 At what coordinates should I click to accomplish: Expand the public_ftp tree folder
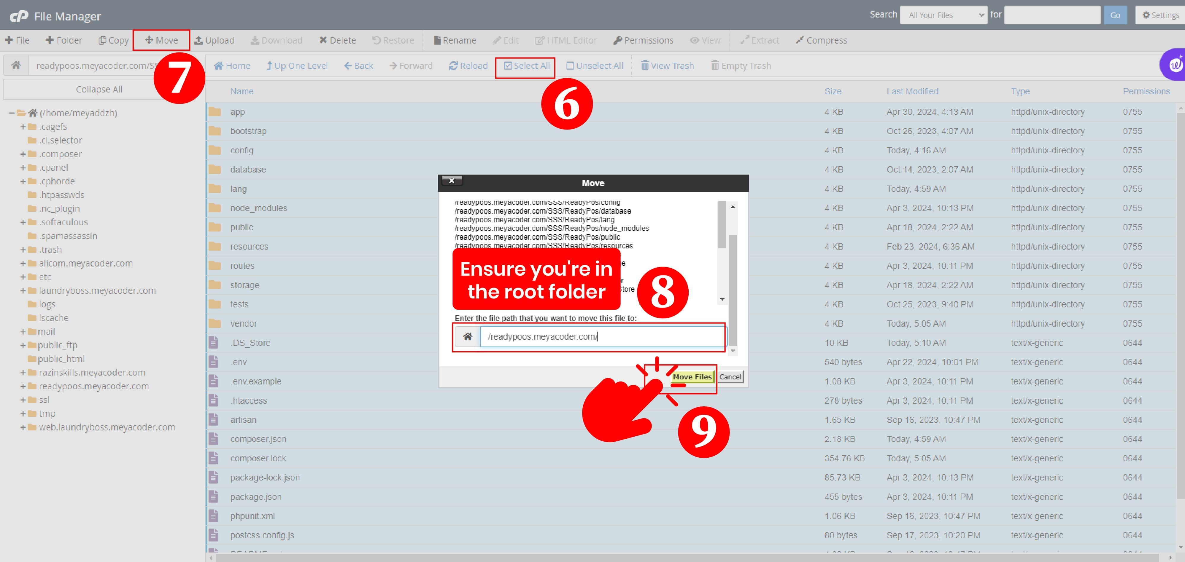pos(23,346)
